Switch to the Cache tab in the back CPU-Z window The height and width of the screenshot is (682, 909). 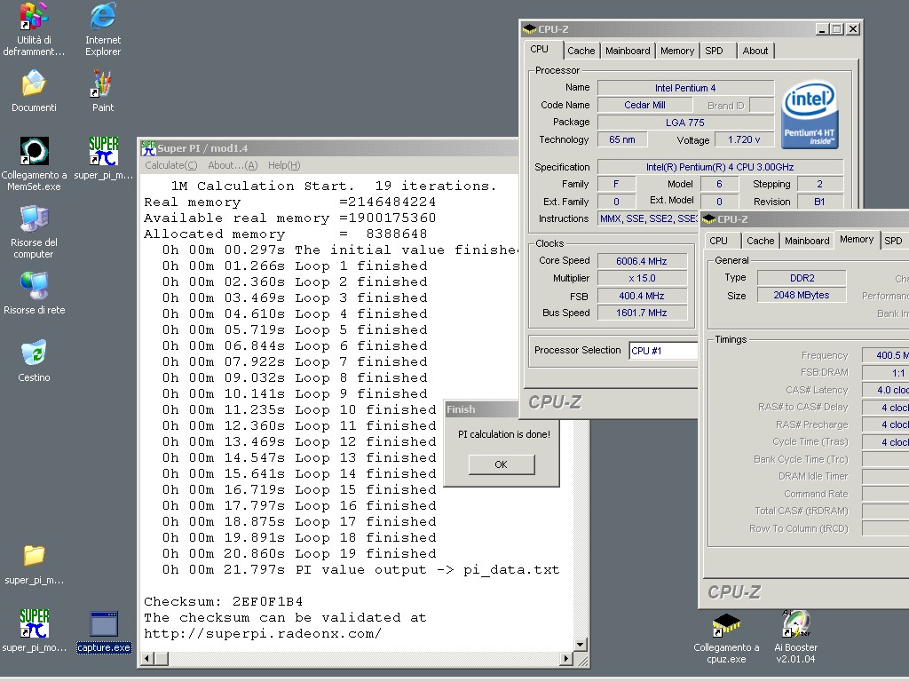click(x=581, y=51)
